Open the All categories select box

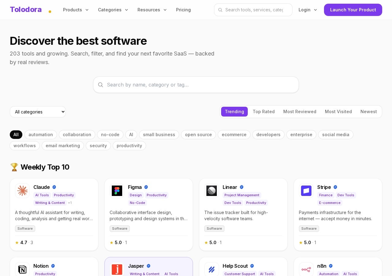tap(38, 112)
